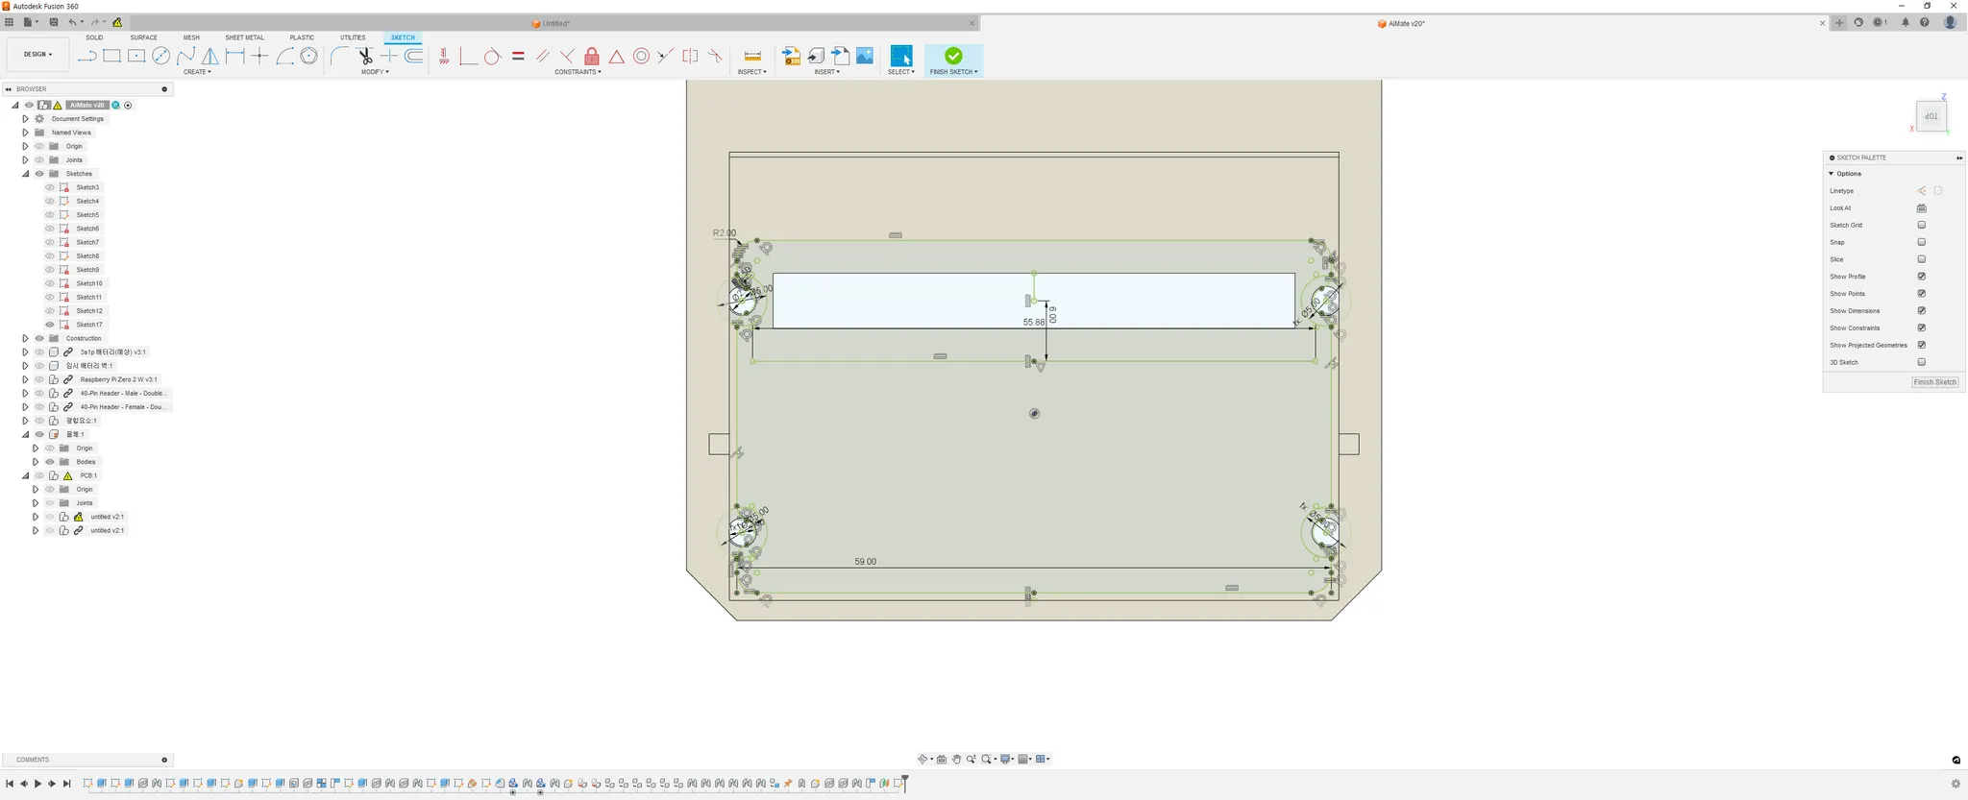Choose the Concentric constraint icon

pyautogui.click(x=641, y=56)
